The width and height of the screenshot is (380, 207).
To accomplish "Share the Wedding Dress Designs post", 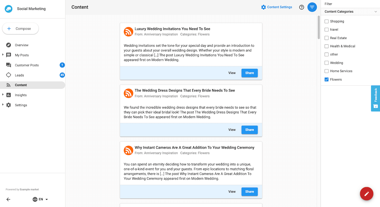I will tap(250, 130).
